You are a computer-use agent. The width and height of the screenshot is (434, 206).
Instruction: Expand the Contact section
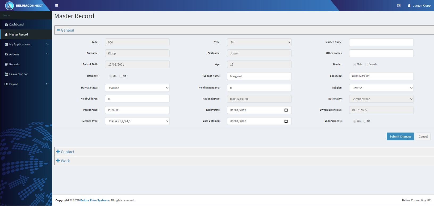pos(244,152)
